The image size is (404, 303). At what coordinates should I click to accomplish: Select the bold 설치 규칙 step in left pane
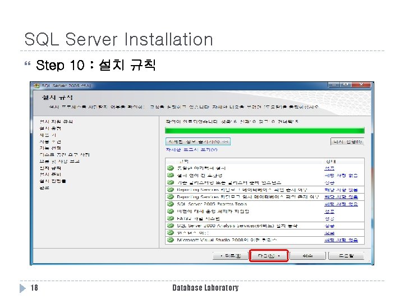point(50,168)
